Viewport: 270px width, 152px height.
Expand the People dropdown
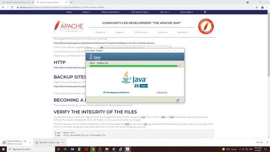(x=119, y=33)
